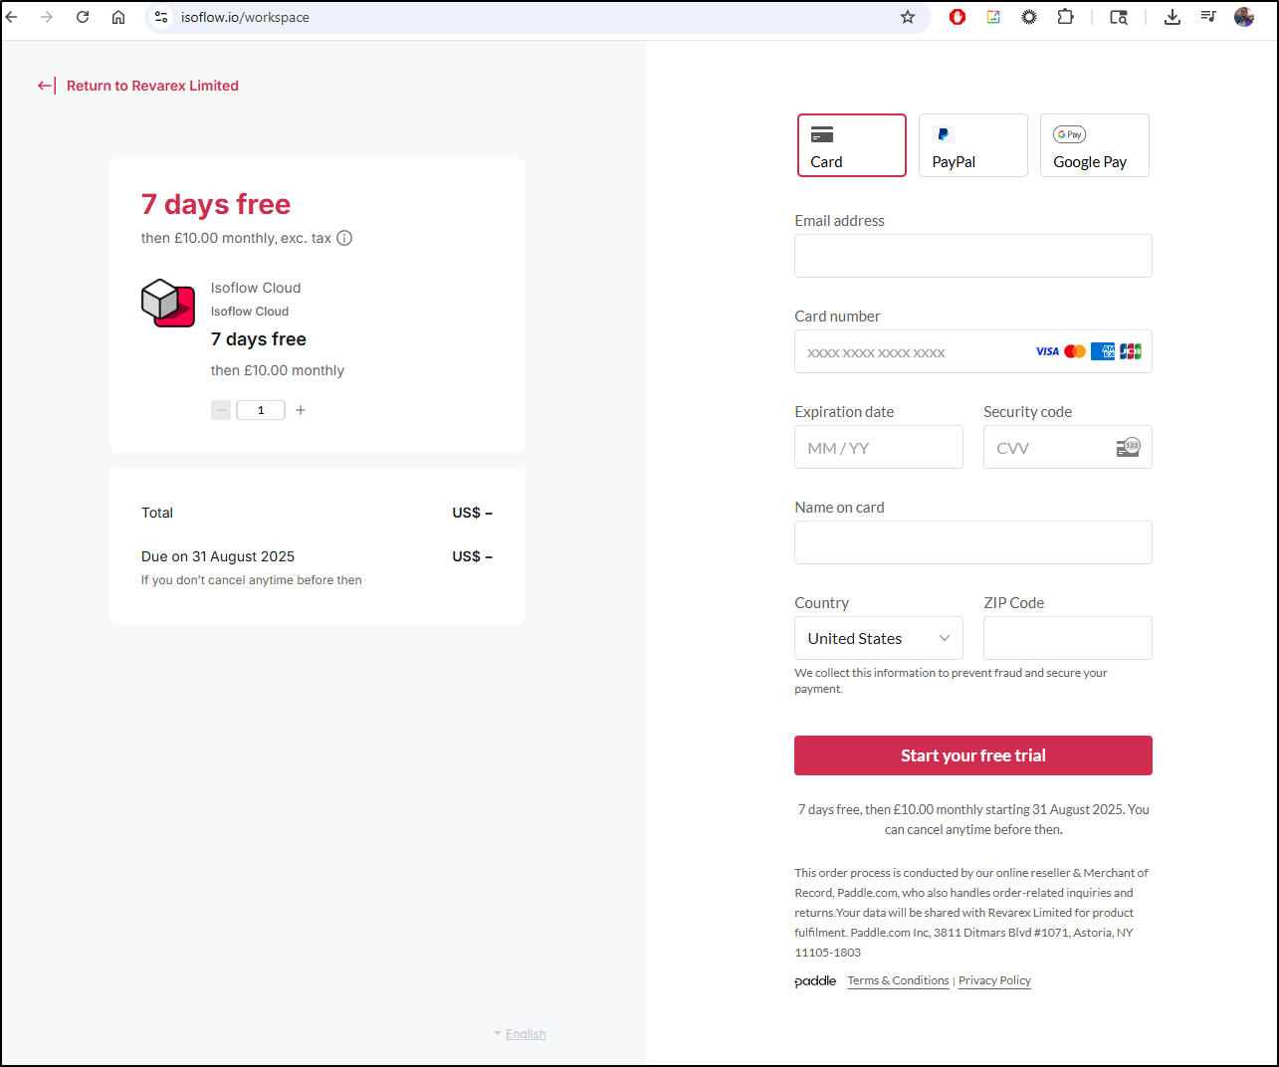
Task: Open the English language selector
Action: coord(521,1034)
